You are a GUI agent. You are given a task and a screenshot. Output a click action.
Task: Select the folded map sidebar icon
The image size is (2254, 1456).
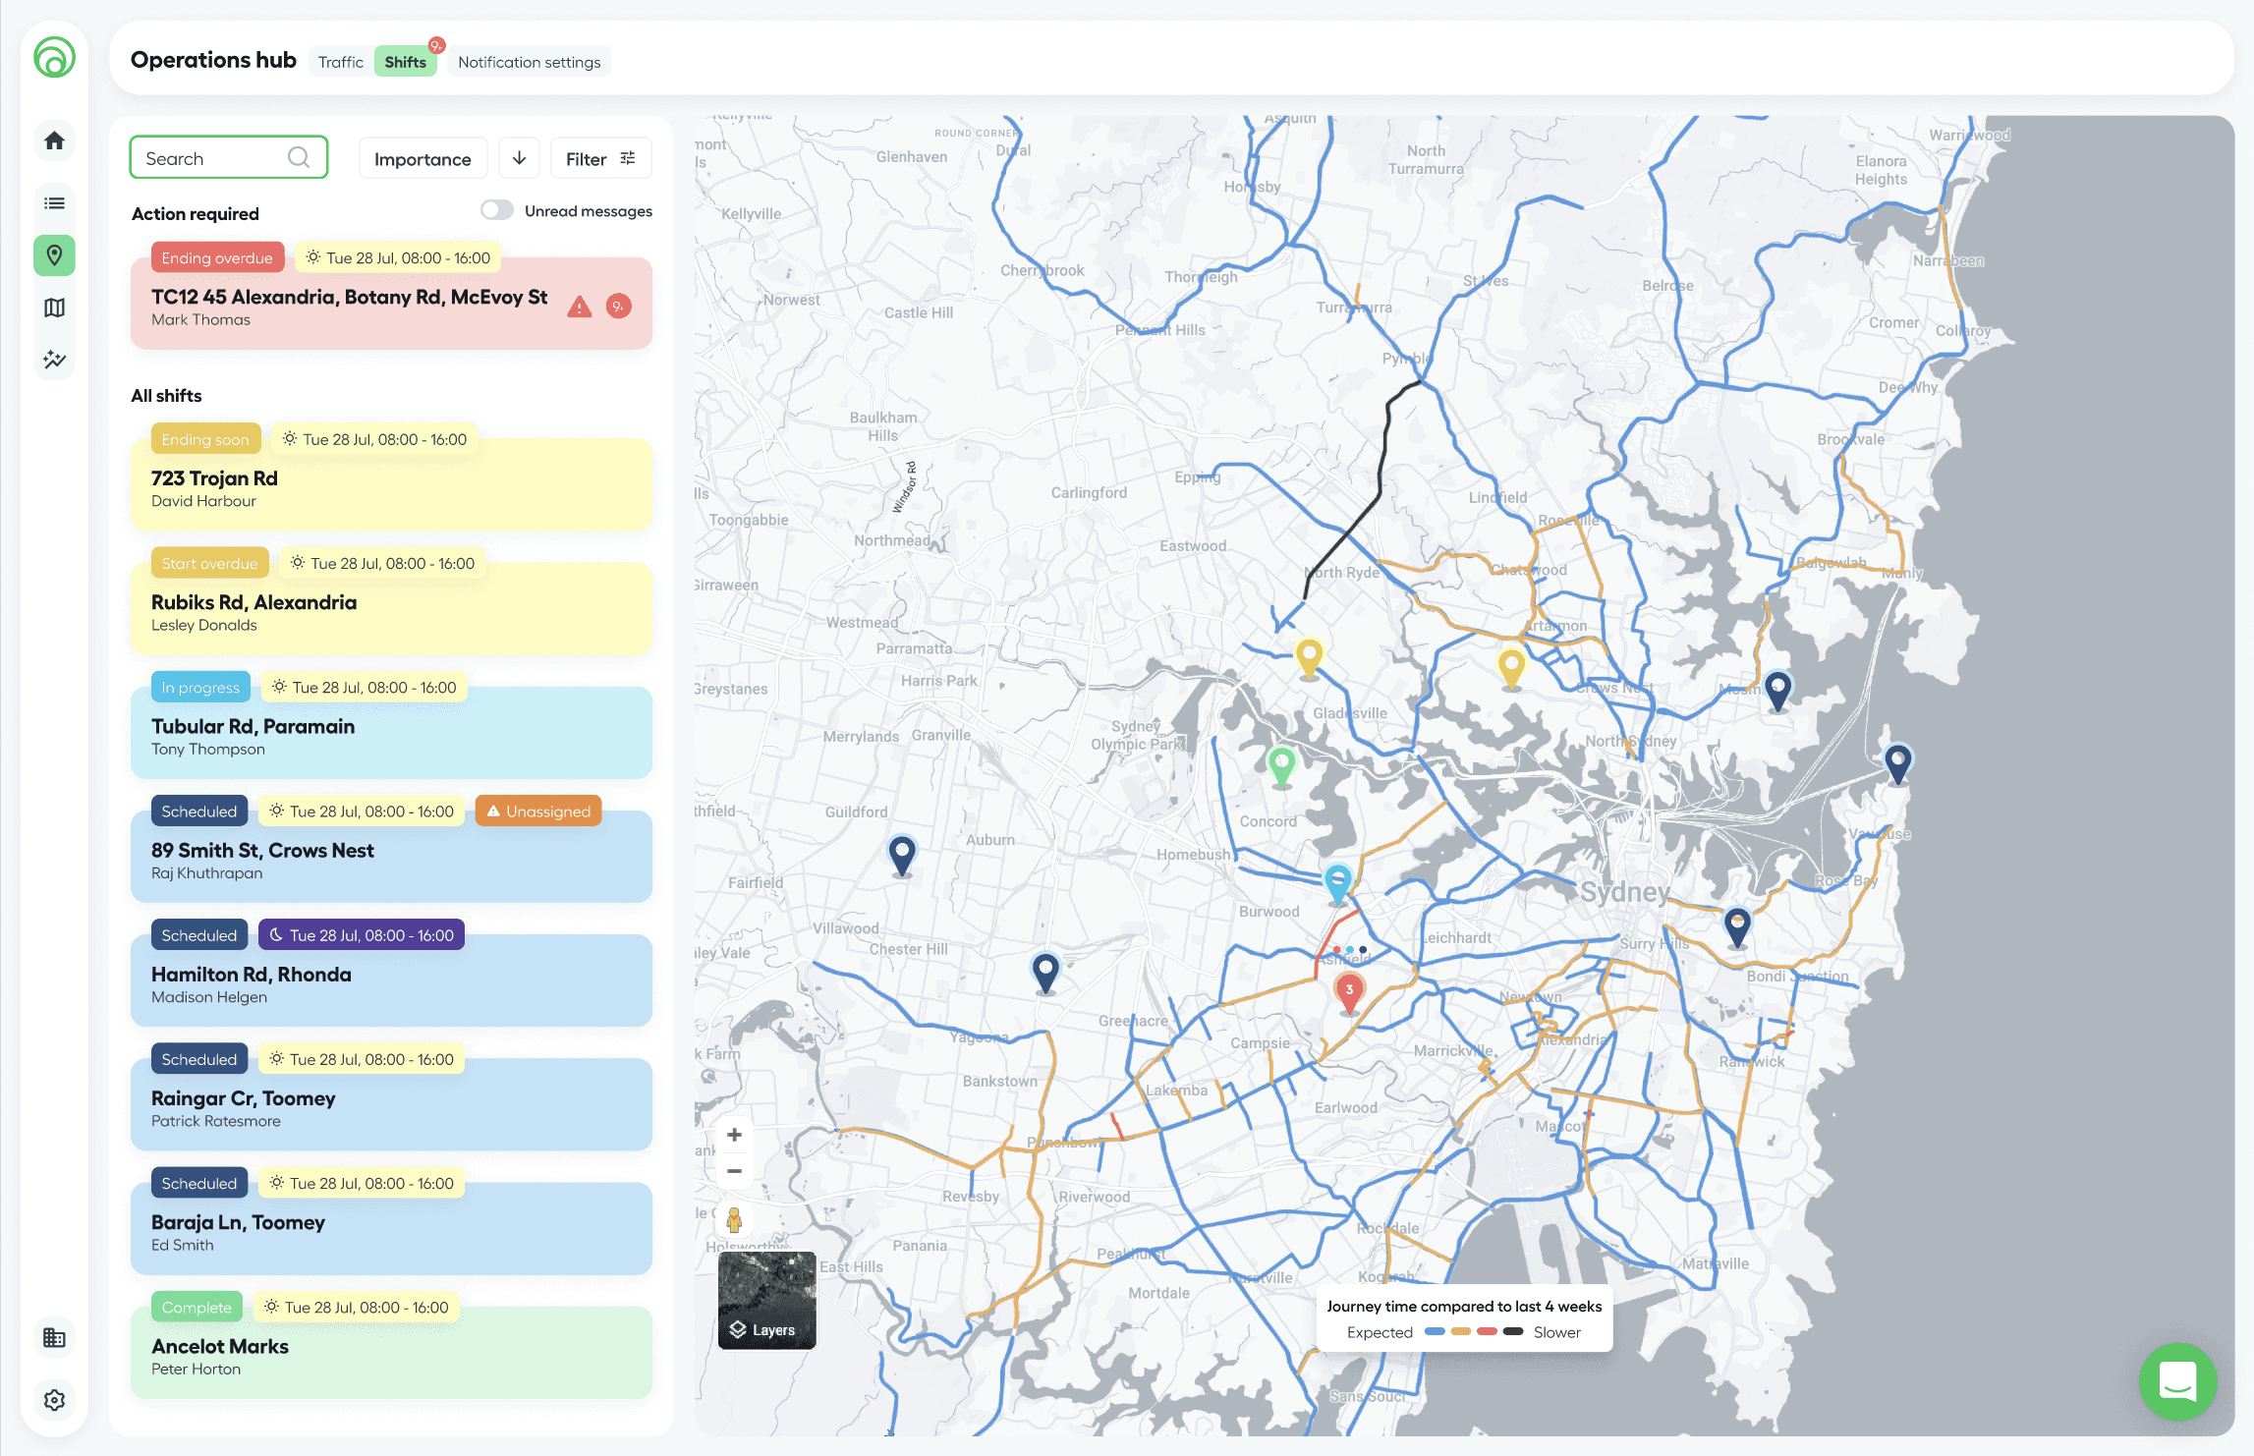tap(55, 308)
